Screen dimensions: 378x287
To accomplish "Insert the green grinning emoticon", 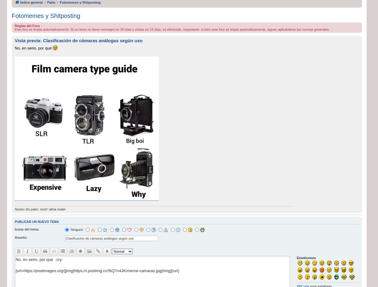I will [337, 277].
